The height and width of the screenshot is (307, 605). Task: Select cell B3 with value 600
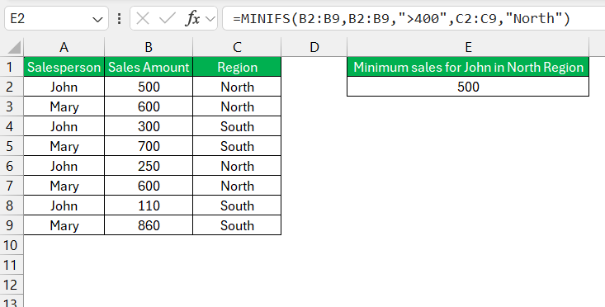click(x=149, y=106)
